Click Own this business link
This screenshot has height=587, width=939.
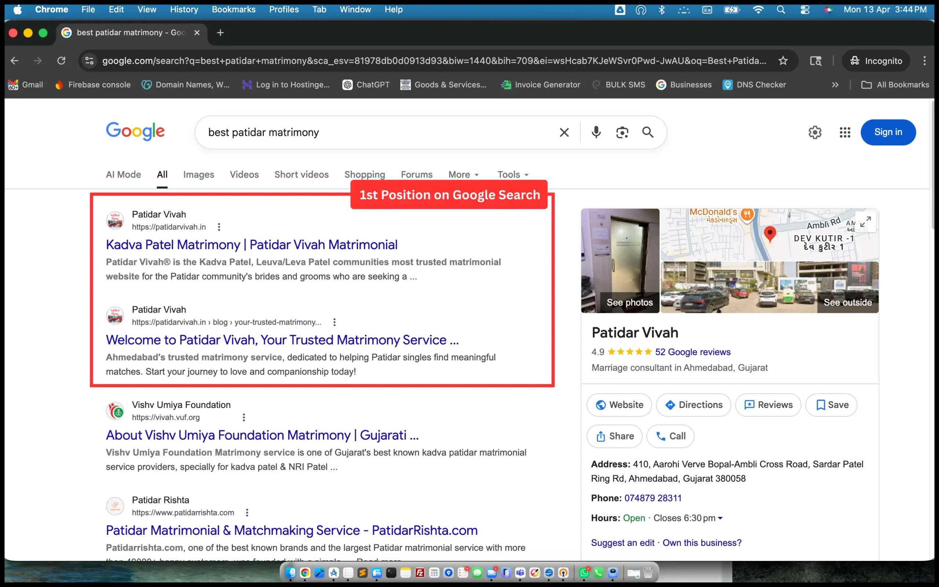tap(702, 543)
